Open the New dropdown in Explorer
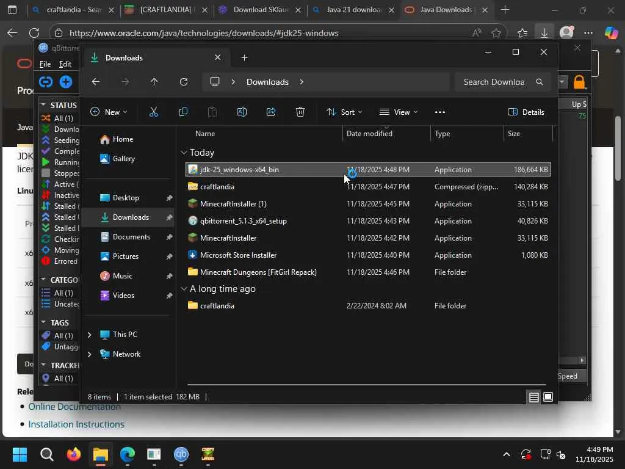The height and width of the screenshot is (469, 625). coord(109,112)
